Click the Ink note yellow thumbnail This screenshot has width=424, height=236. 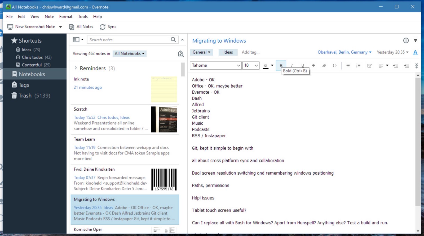(164, 89)
